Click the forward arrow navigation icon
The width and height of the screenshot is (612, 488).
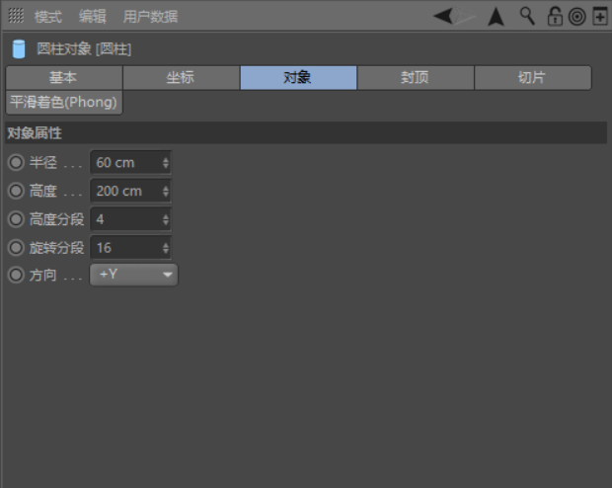click(x=467, y=16)
